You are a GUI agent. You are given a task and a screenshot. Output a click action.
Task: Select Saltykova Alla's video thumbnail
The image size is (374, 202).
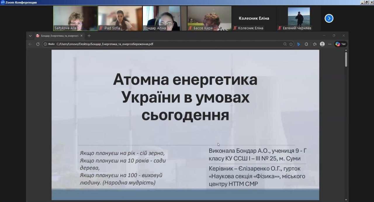click(75, 18)
